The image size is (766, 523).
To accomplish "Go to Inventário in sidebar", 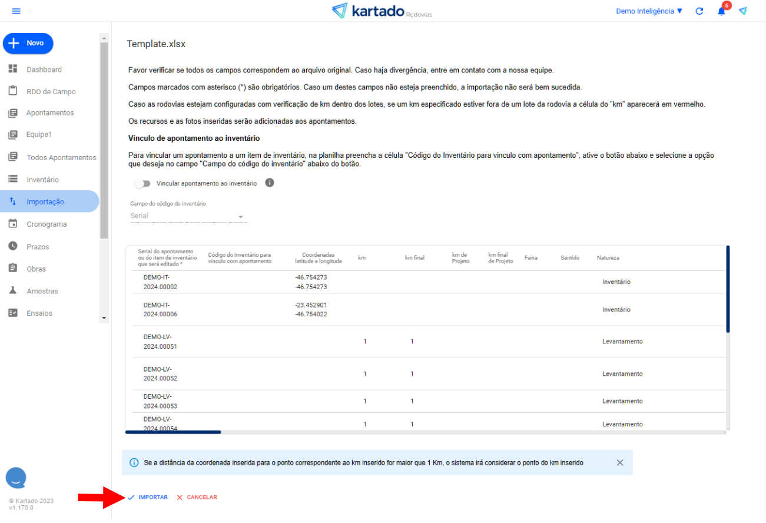I will pyautogui.click(x=42, y=180).
